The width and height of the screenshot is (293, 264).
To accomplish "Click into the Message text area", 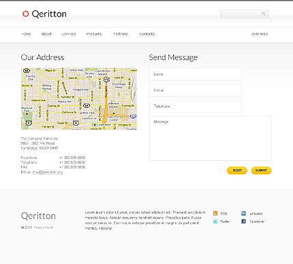I will click(211, 138).
